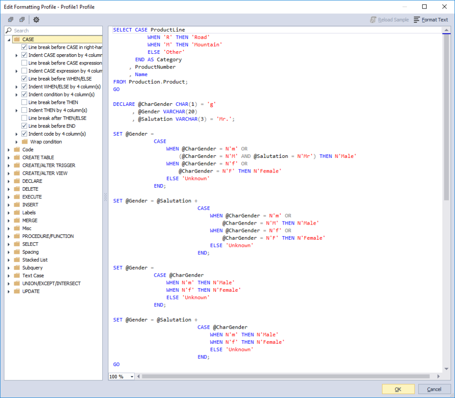Select the Wrap condition folder icon

coord(25,142)
